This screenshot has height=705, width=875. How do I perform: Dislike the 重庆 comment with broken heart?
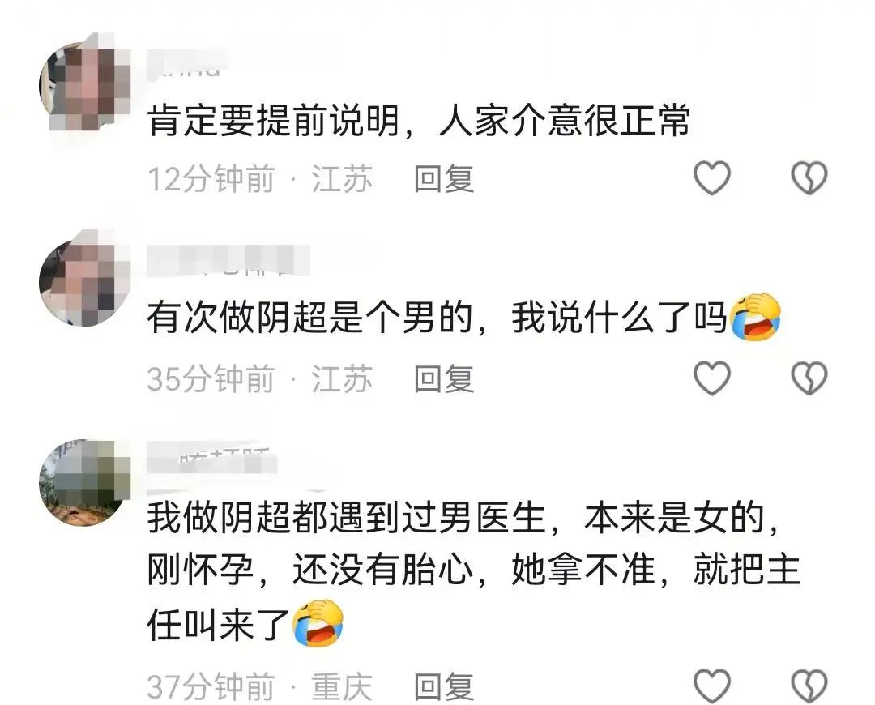(x=809, y=686)
